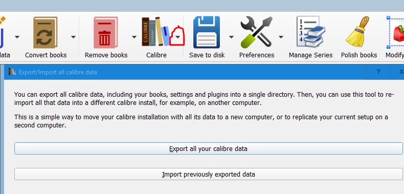The width and height of the screenshot is (404, 194).
Task: Click Export all your calibre data button
Action: (209, 148)
